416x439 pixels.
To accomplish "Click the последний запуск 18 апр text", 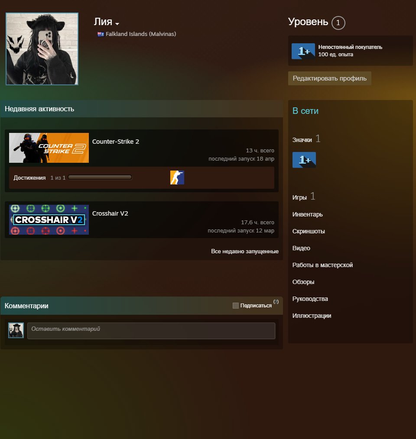I will pyautogui.click(x=241, y=159).
